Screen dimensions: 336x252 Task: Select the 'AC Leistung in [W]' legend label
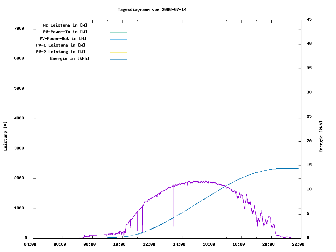65,25
